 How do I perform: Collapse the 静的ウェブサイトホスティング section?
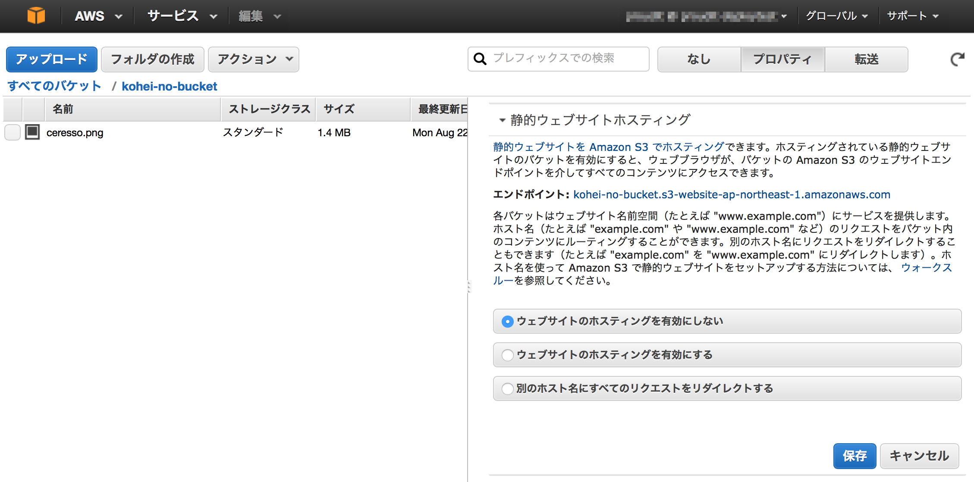tap(502, 121)
